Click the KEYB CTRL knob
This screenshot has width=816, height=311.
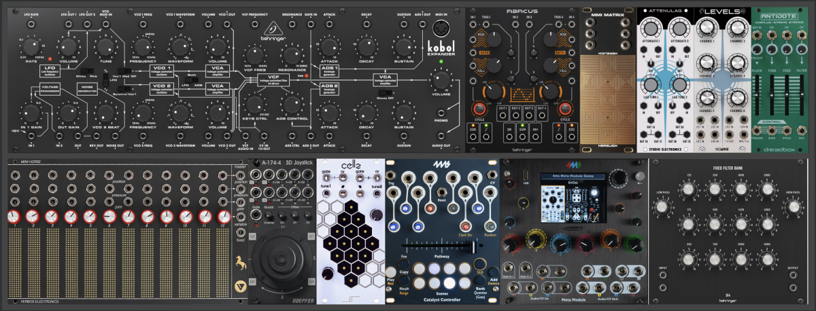254,104
